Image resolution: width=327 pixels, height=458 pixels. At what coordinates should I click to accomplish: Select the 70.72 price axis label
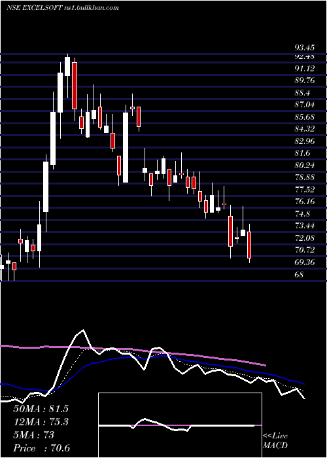[x=305, y=250]
